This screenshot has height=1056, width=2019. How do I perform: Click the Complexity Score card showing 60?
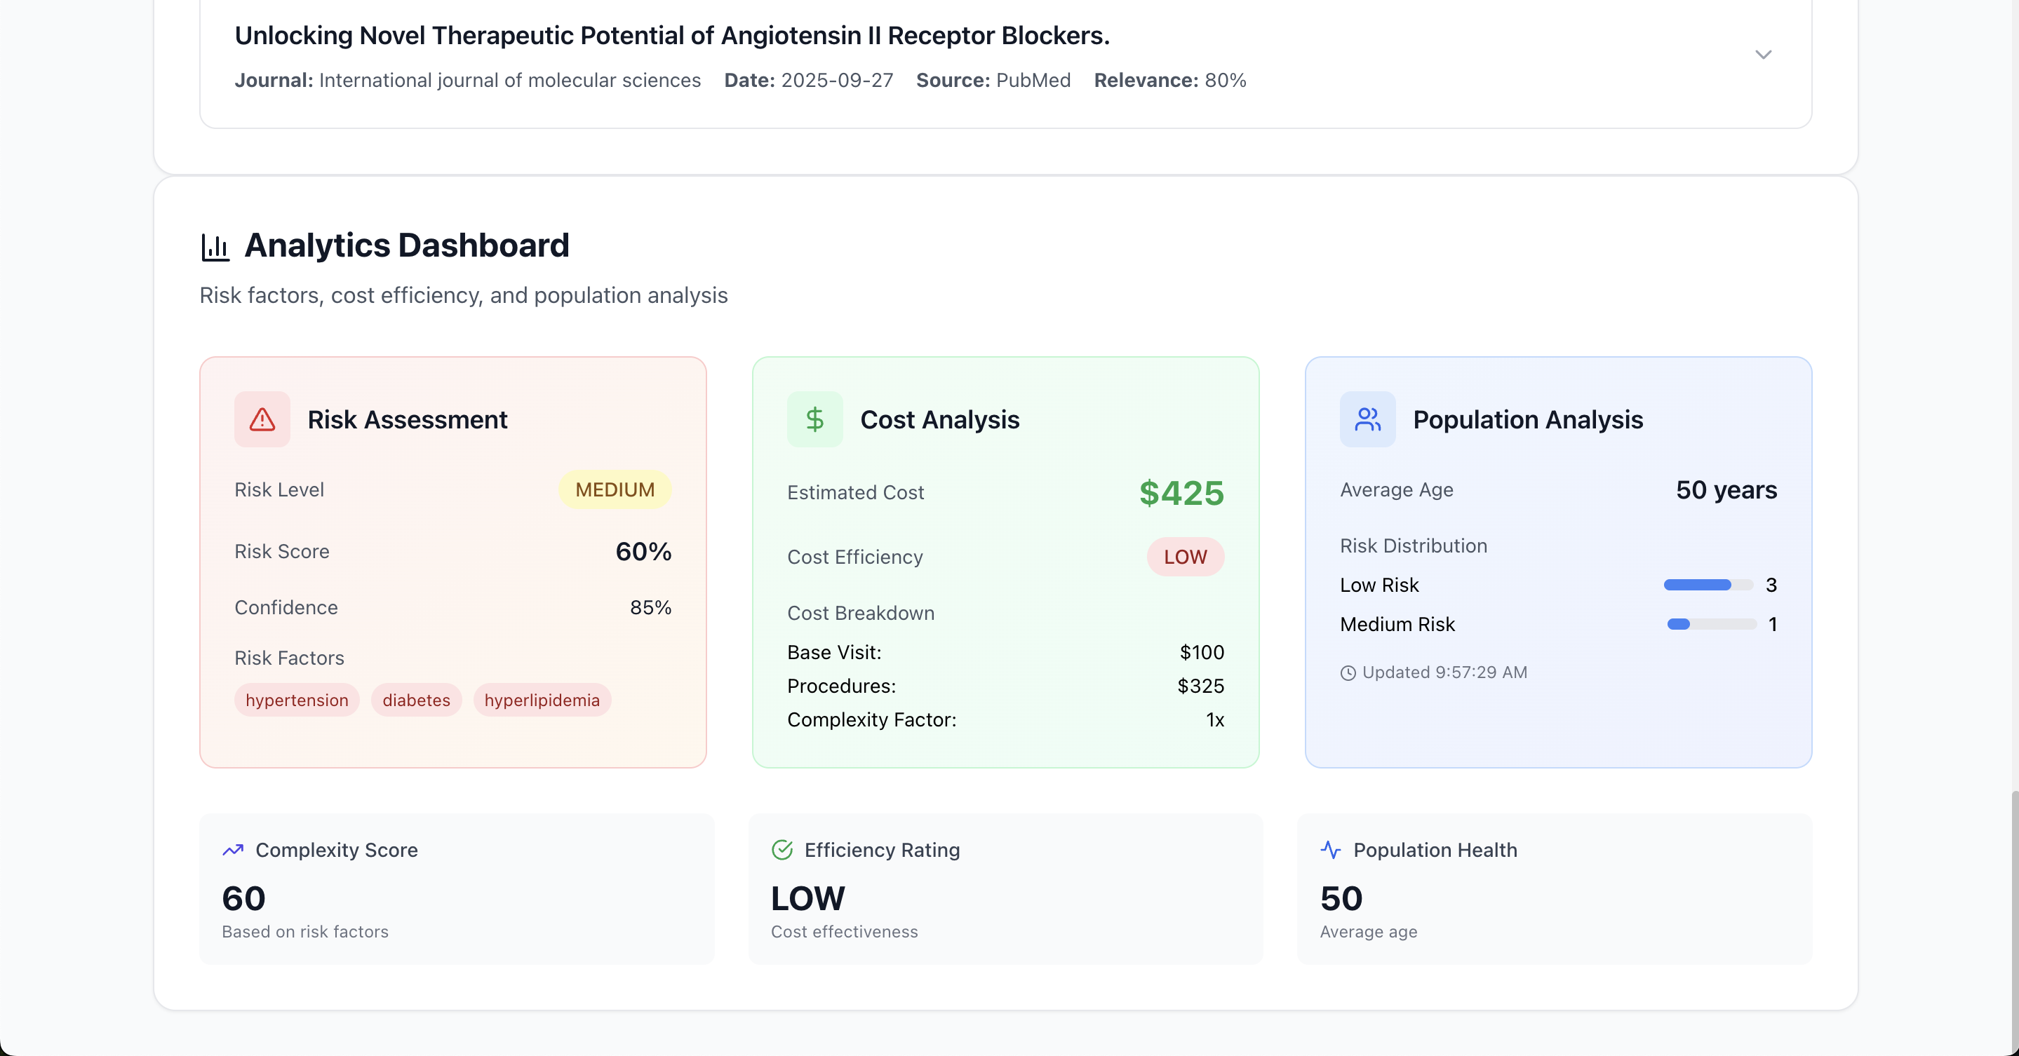click(x=456, y=889)
